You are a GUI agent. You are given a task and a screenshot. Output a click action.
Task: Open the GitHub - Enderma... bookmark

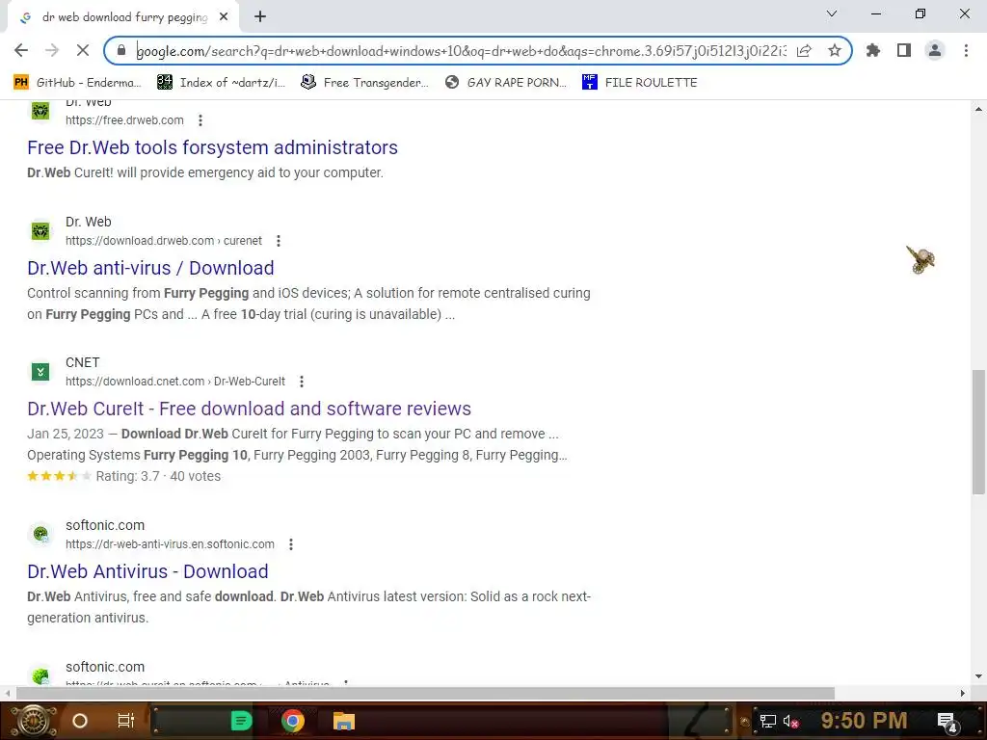(x=77, y=83)
